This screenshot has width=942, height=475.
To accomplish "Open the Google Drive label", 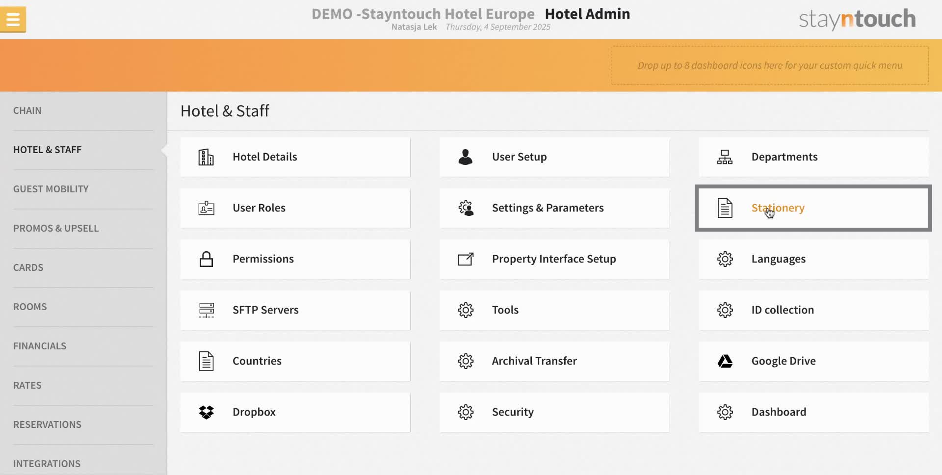I will [x=784, y=361].
